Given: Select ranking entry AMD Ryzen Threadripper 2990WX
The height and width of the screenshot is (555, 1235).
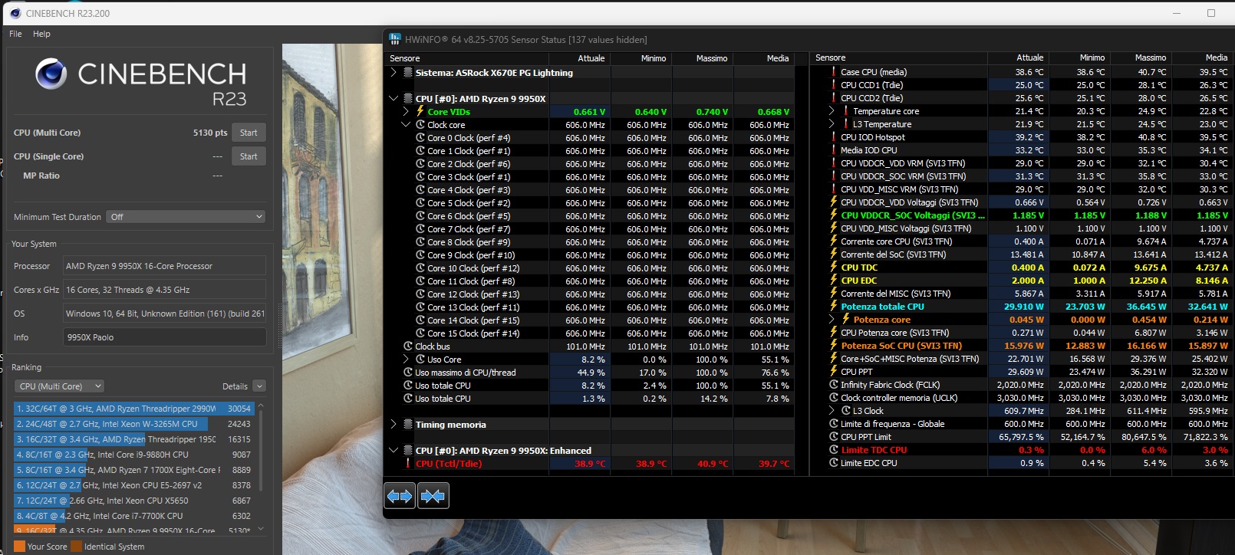Looking at the screenshot, I should pos(134,409).
